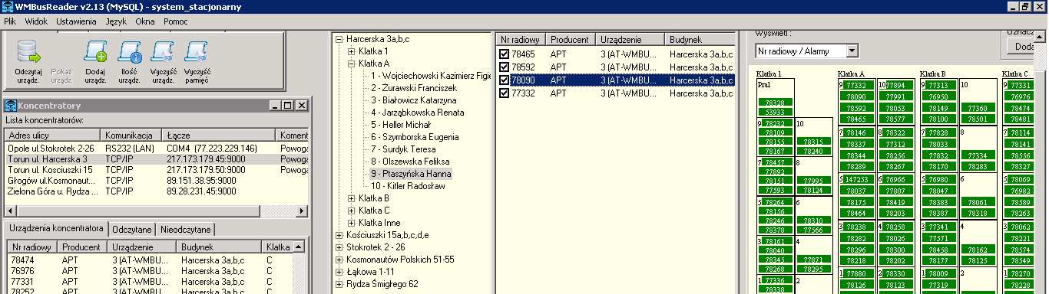The width and height of the screenshot is (1049, 294).
Task: Select resident 8 - Olszewska Feliksa
Action: coord(410,162)
